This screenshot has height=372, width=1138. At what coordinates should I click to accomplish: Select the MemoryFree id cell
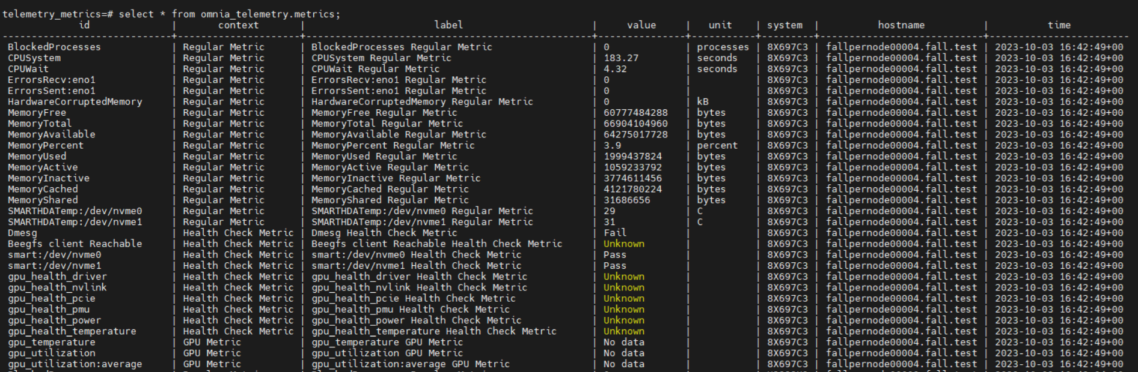tap(37, 113)
